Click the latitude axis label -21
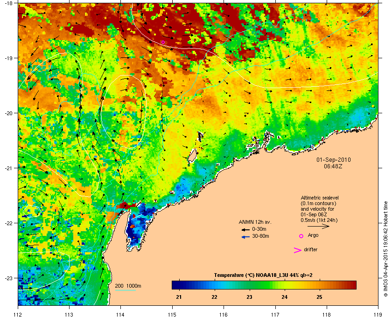 [8, 168]
